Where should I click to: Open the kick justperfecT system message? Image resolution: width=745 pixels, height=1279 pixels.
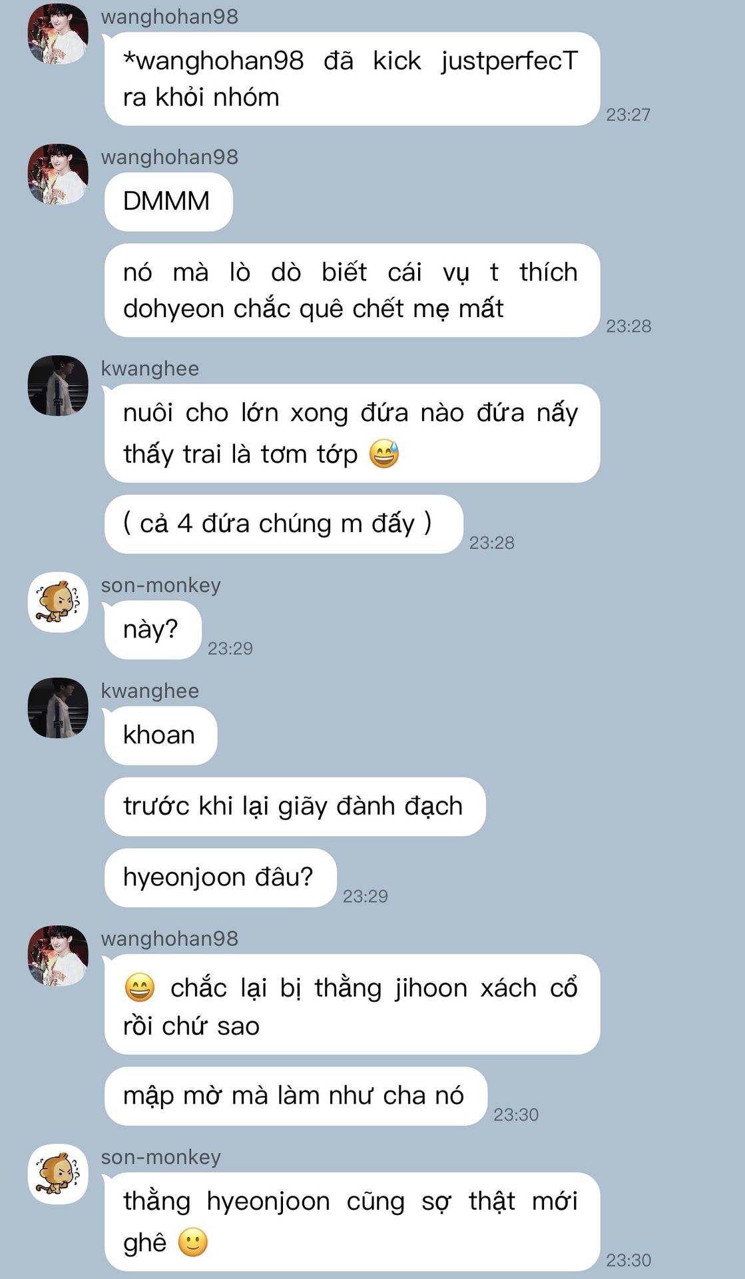tap(352, 79)
